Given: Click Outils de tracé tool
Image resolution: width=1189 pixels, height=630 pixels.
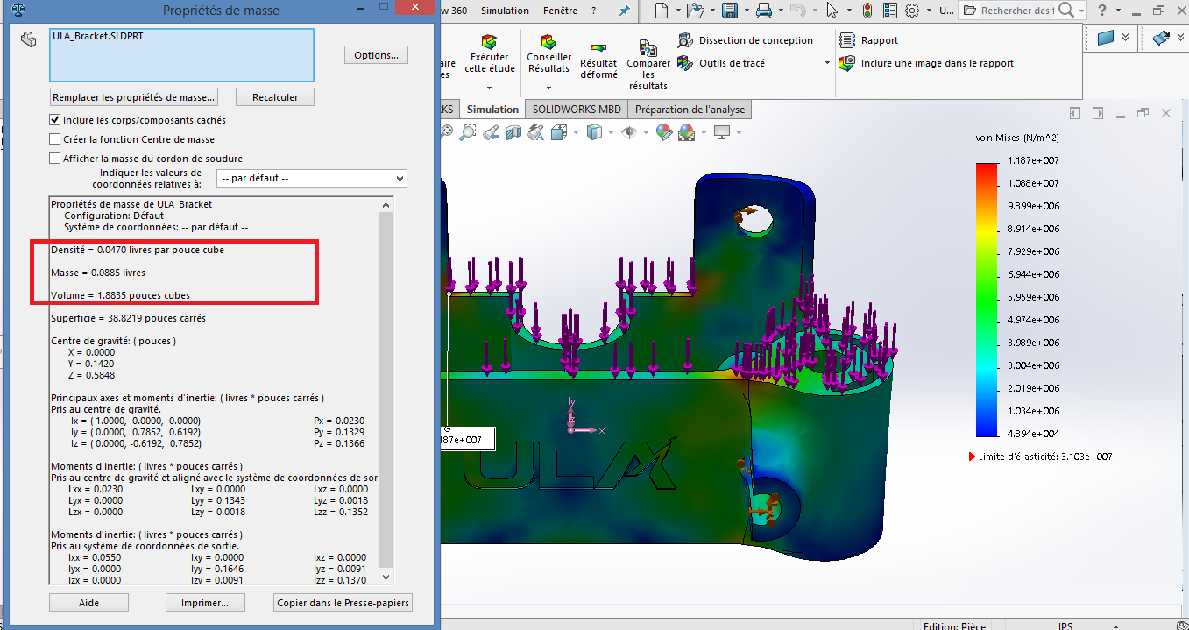Looking at the screenshot, I should coord(722,63).
